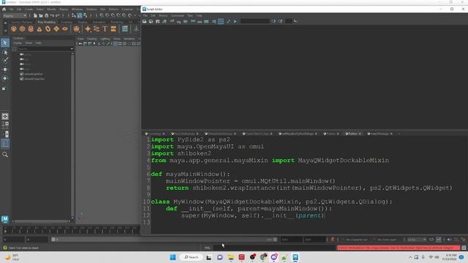Expand Windows system tray hidden icons
The image size is (468, 263).
coord(410,257)
